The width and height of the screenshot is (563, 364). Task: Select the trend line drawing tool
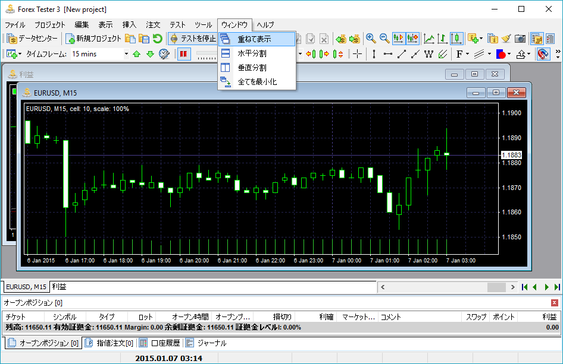pyautogui.click(x=402, y=54)
